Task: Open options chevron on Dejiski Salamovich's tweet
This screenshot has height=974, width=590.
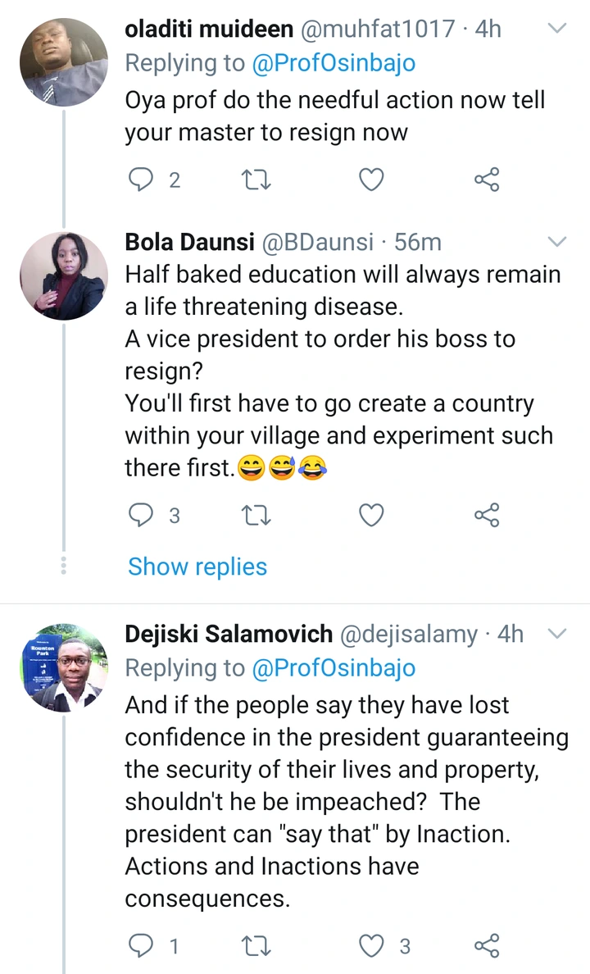Action: 557,634
